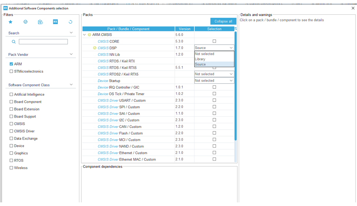Enable the Data Exchange filter checkbox
This screenshot has width=357, height=206.
click(11, 138)
